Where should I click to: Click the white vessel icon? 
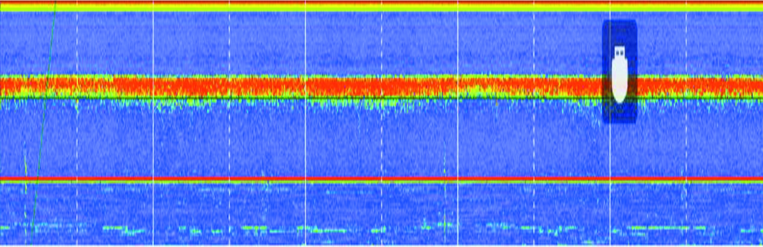pos(620,80)
